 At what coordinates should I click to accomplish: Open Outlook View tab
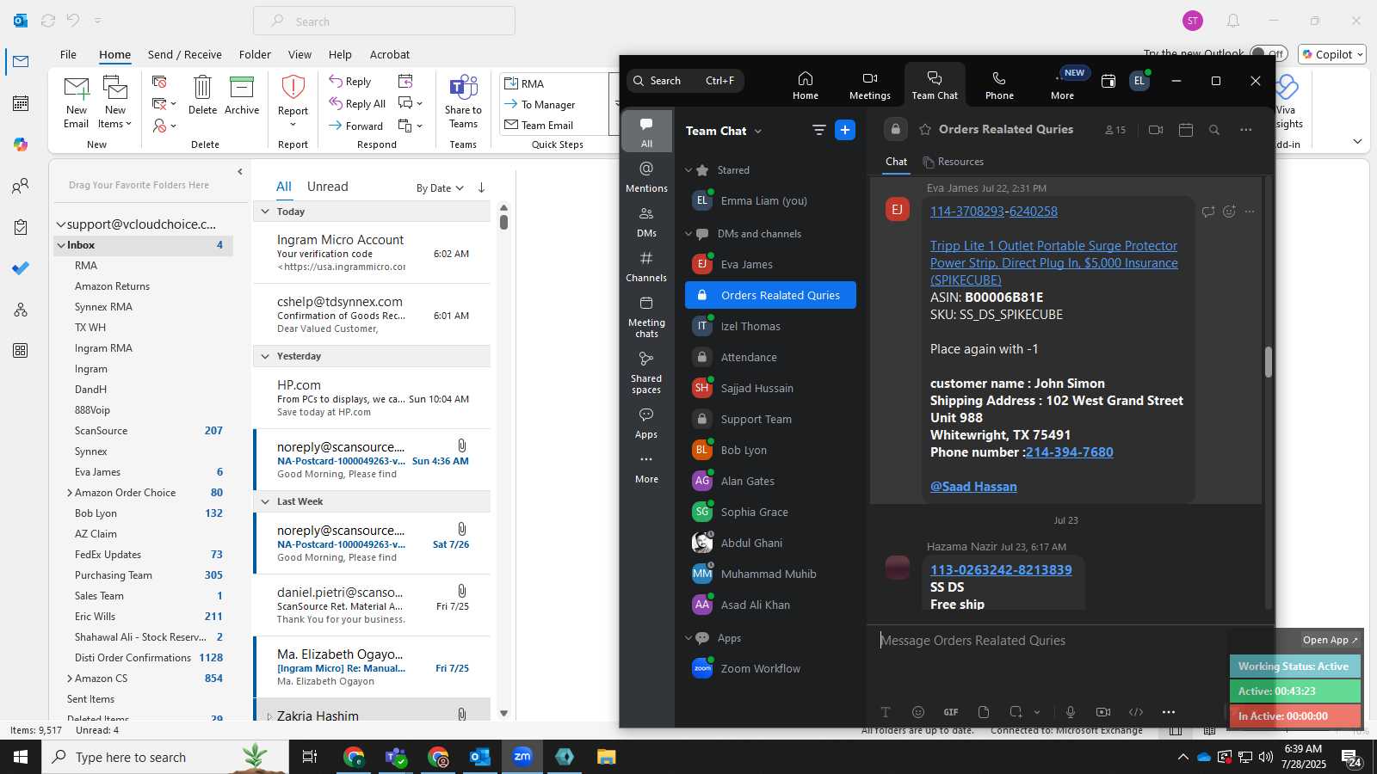click(299, 54)
